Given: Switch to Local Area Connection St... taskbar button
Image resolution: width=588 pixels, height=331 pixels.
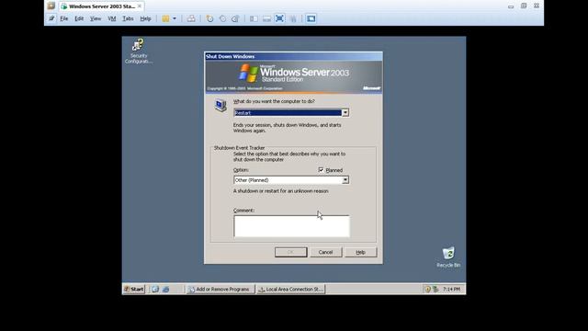Looking at the screenshot, I should [x=291, y=289].
